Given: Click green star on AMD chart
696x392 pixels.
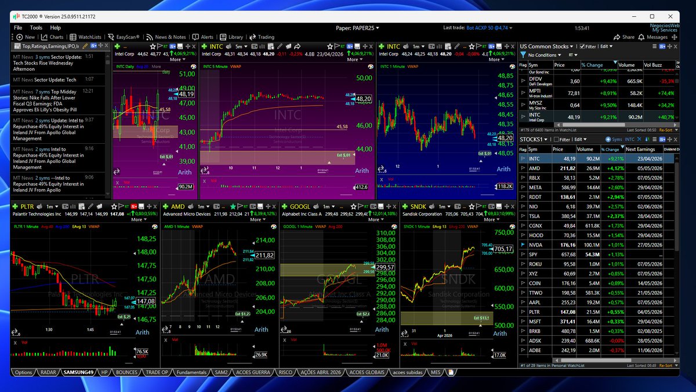Looking at the screenshot, I should tap(233, 206).
